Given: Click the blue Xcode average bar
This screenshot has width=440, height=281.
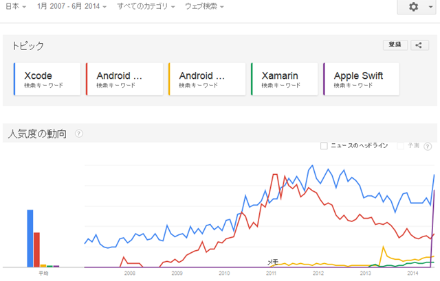Looking at the screenshot, I should [30, 239].
